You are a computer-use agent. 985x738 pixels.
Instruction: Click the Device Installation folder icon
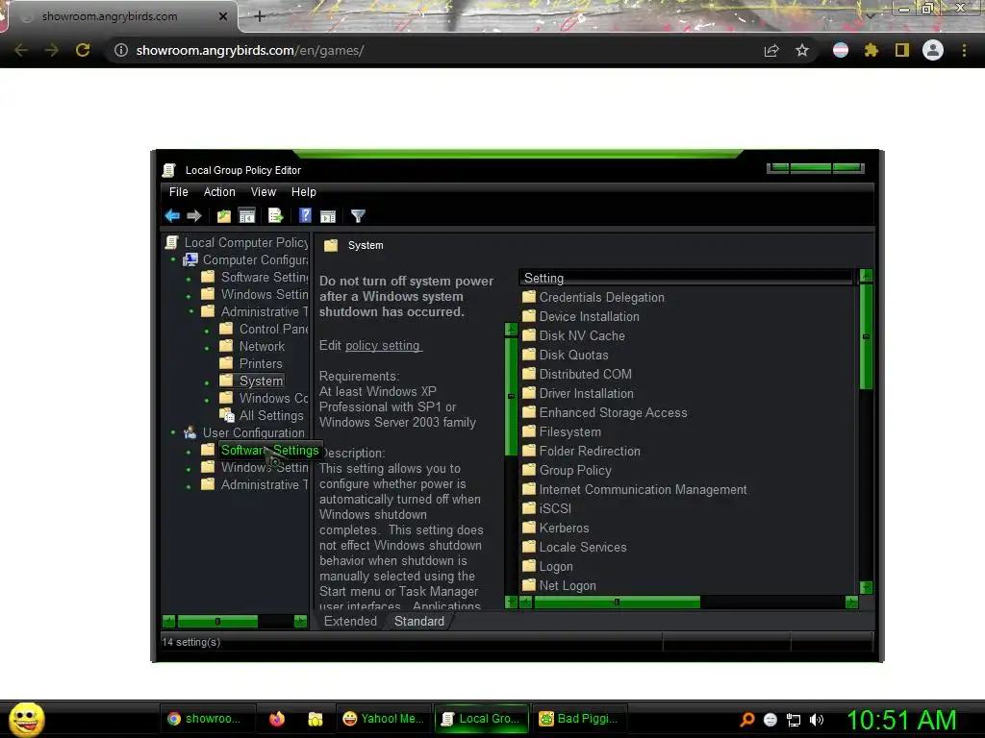click(x=529, y=316)
